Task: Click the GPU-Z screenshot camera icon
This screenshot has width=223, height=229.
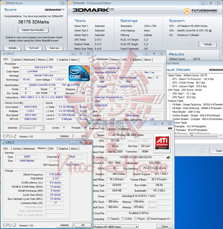Action: (x=170, y=128)
